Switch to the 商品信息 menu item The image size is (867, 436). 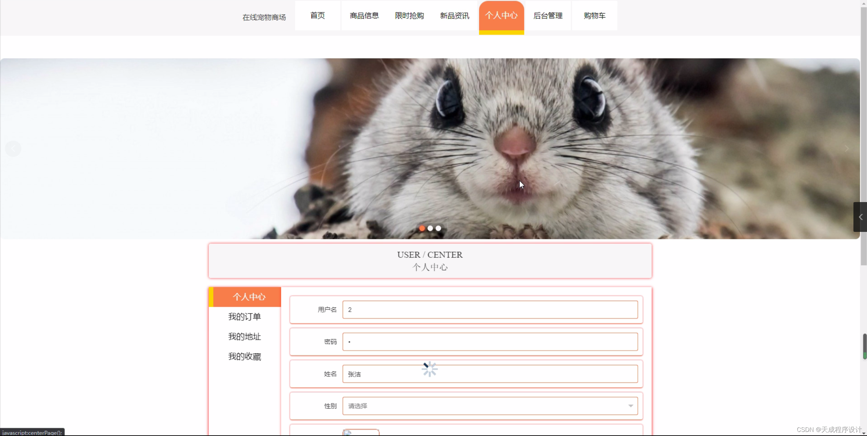(x=363, y=15)
